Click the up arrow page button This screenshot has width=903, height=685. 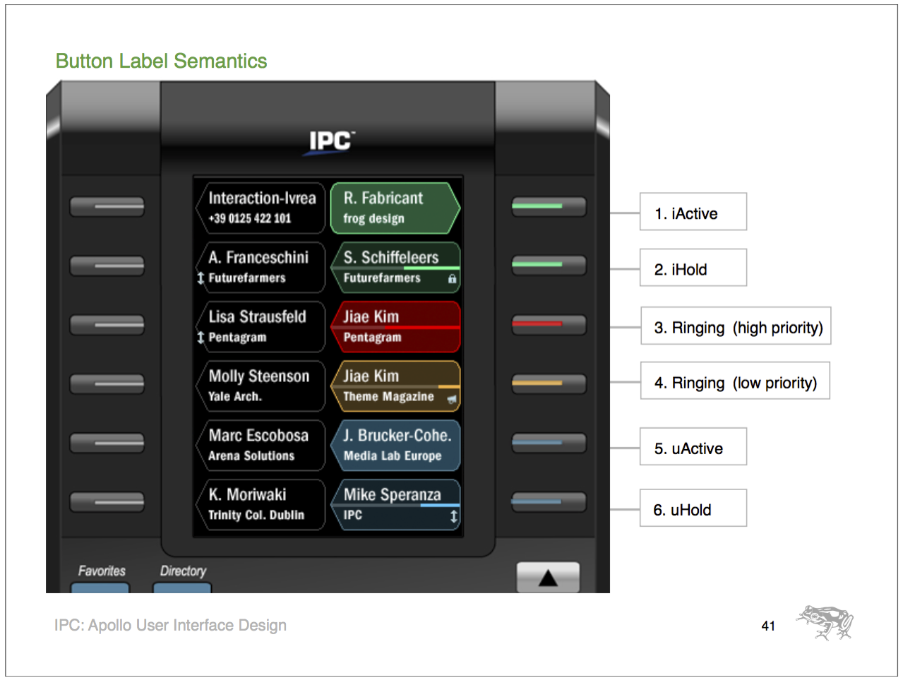point(548,577)
